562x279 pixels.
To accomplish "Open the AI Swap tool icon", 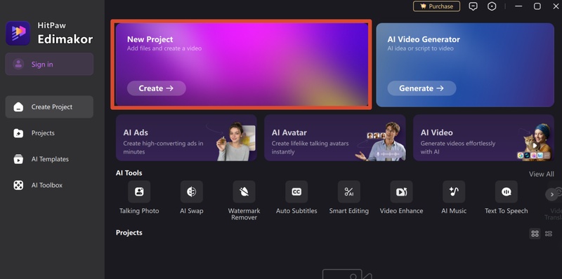I will (191, 191).
